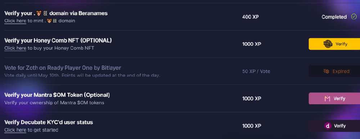
Task: Click the '50 XP / Vote' reward label
Action: [x=256, y=71]
